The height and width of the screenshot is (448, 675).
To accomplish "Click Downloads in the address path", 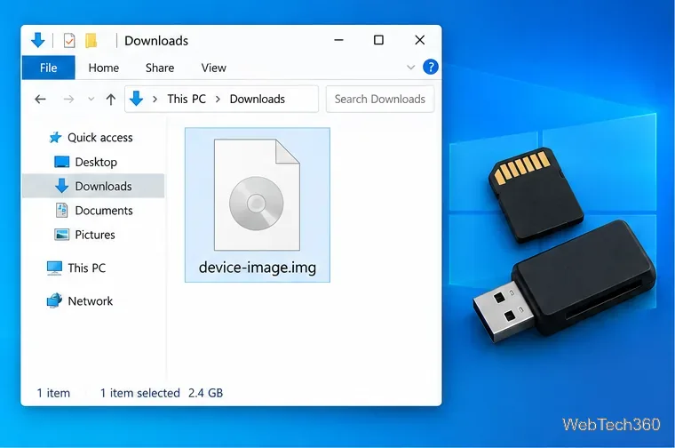I will 257,99.
